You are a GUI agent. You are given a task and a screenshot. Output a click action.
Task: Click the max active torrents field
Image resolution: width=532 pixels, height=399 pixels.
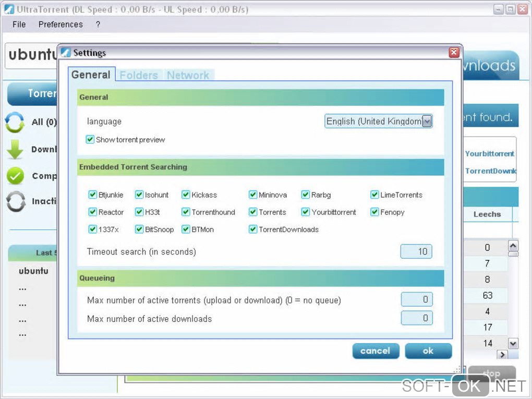(x=417, y=299)
